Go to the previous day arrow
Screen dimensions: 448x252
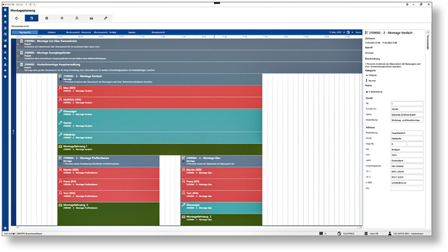click(343, 32)
